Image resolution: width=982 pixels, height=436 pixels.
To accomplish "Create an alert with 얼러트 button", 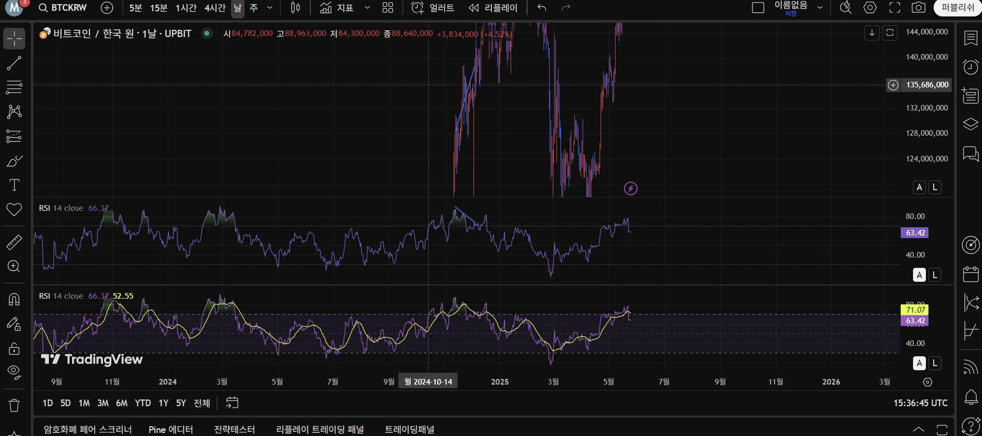I will point(433,8).
